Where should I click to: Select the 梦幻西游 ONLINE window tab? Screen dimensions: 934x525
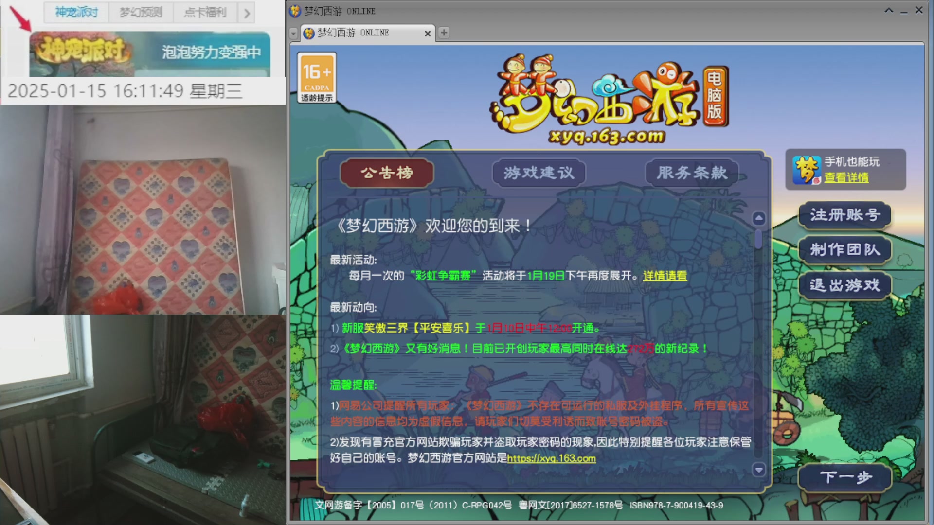point(367,33)
